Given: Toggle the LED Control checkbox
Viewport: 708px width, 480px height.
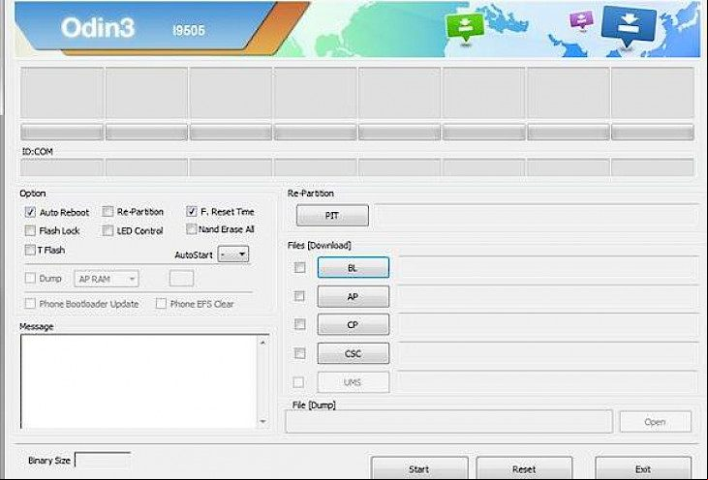Looking at the screenshot, I should 108,230.
